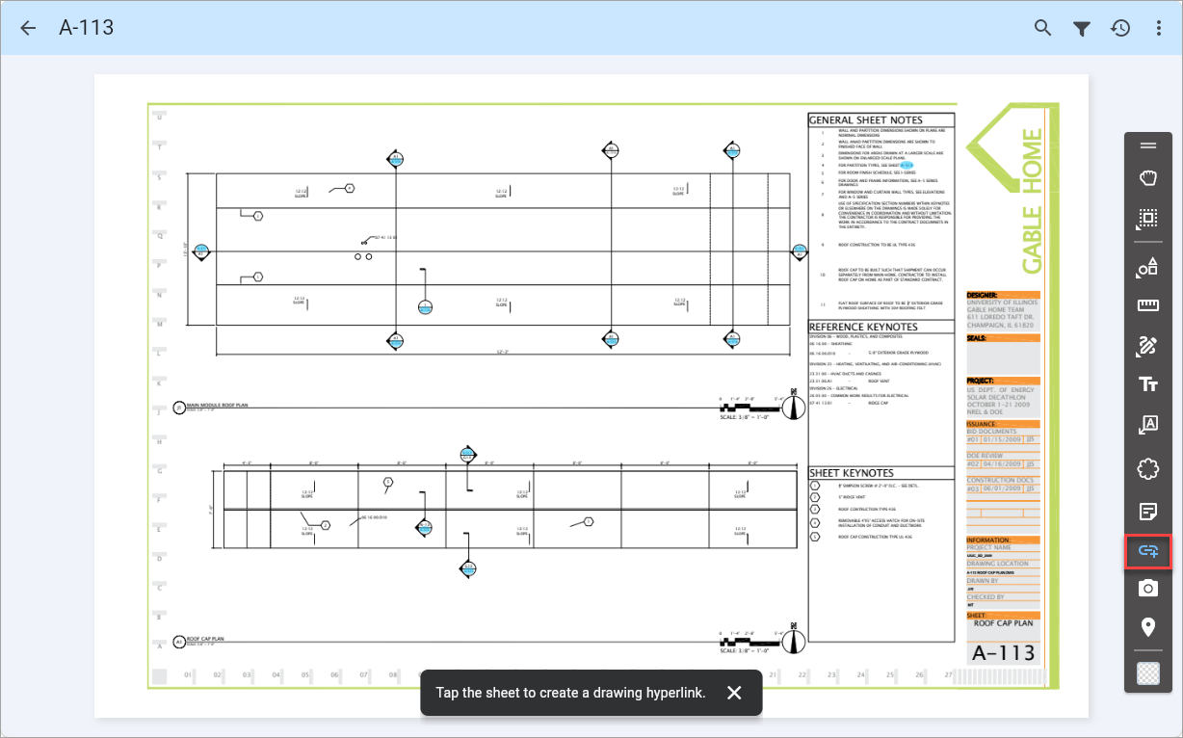Click the ISSUANCE orange label in title block

pos(1003,423)
